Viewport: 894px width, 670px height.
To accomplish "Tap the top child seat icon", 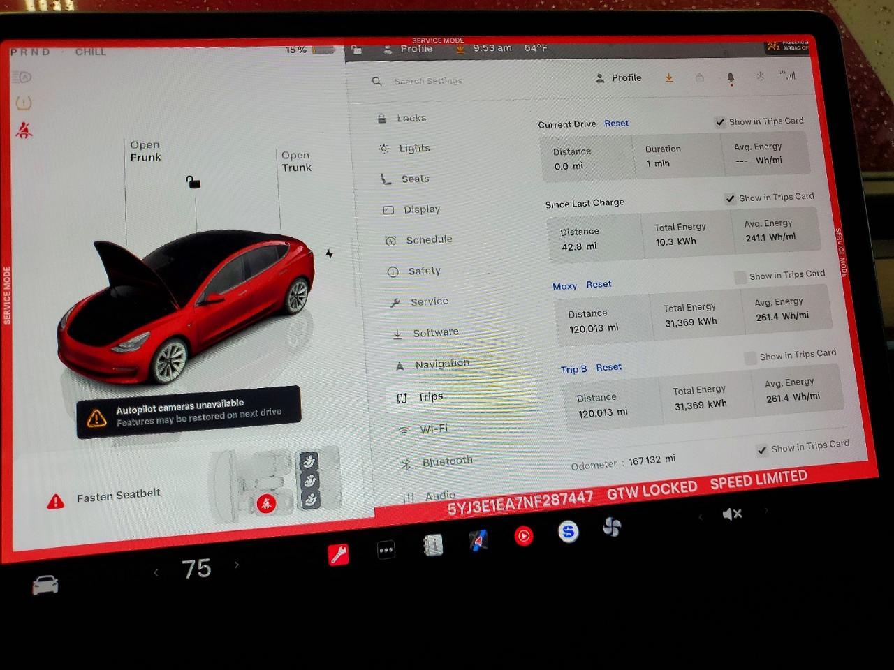I will [x=309, y=461].
